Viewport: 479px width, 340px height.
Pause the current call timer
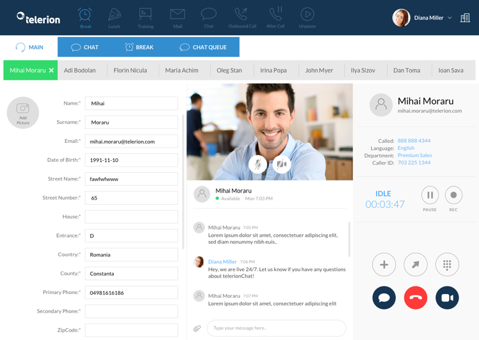430,195
